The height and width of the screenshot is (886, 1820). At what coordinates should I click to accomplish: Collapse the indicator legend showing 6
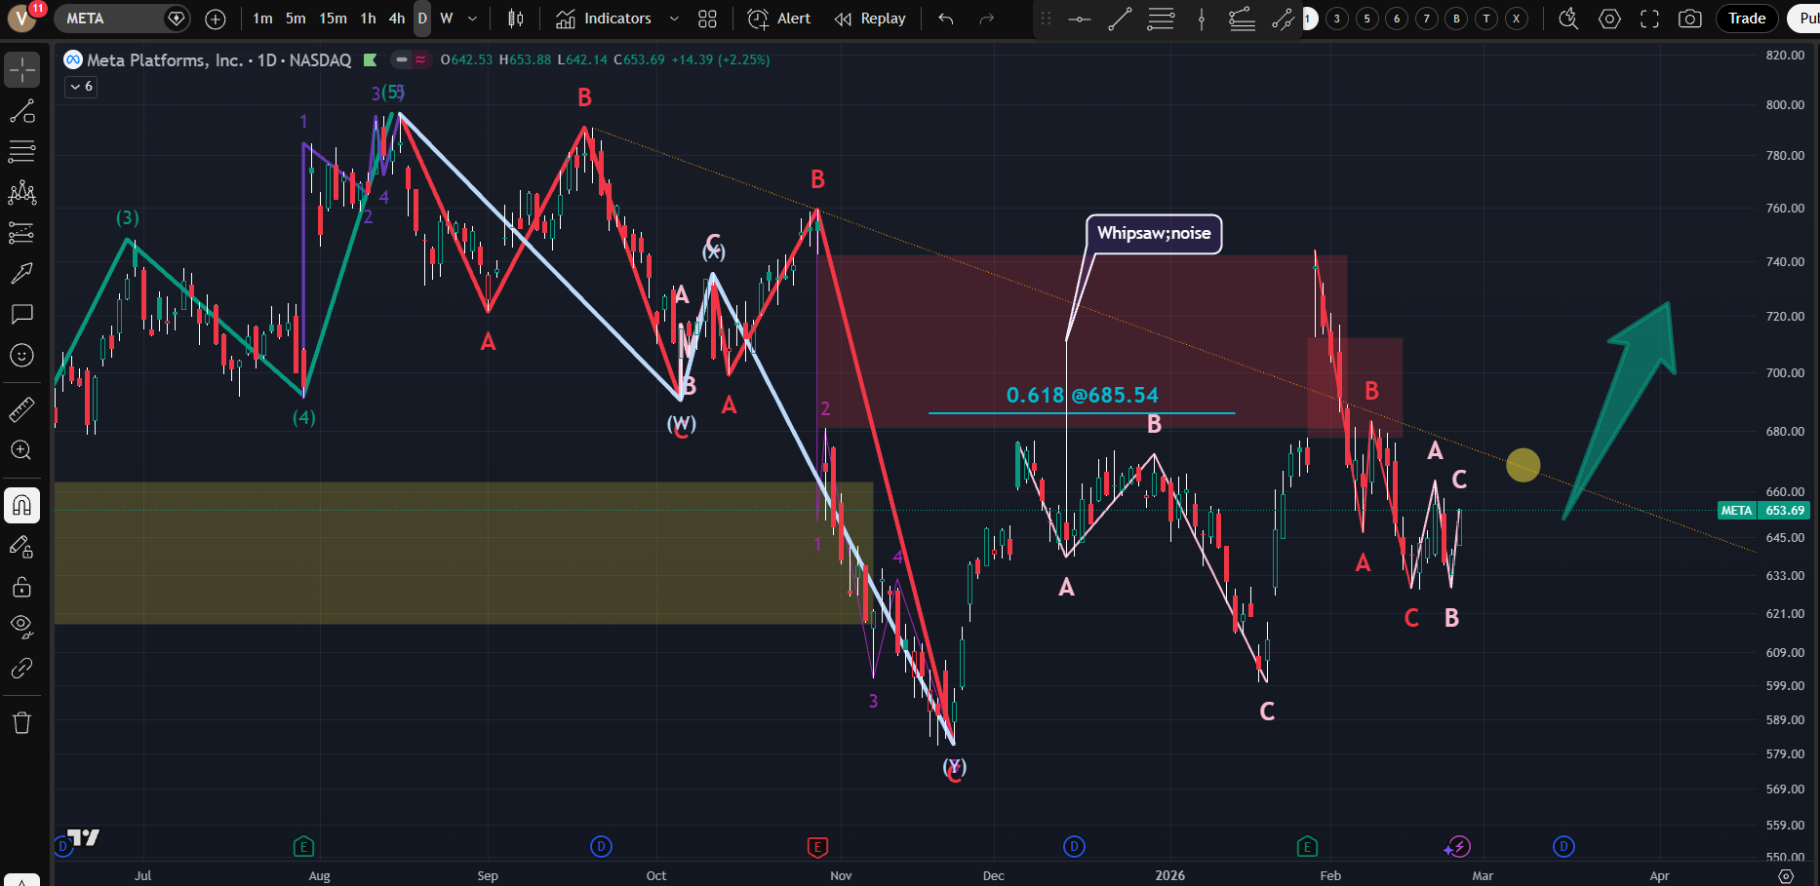click(x=81, y=87)
